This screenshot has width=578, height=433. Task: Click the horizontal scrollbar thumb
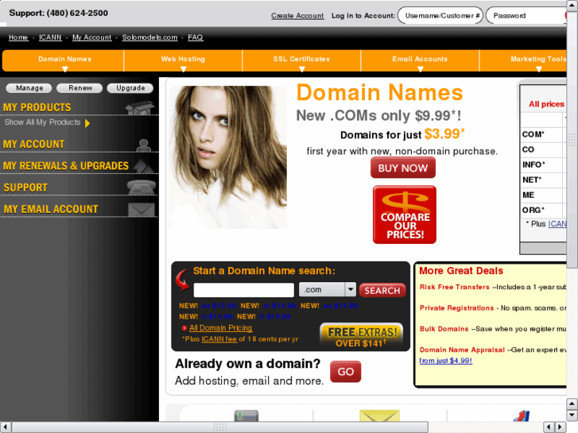point(220,427)
